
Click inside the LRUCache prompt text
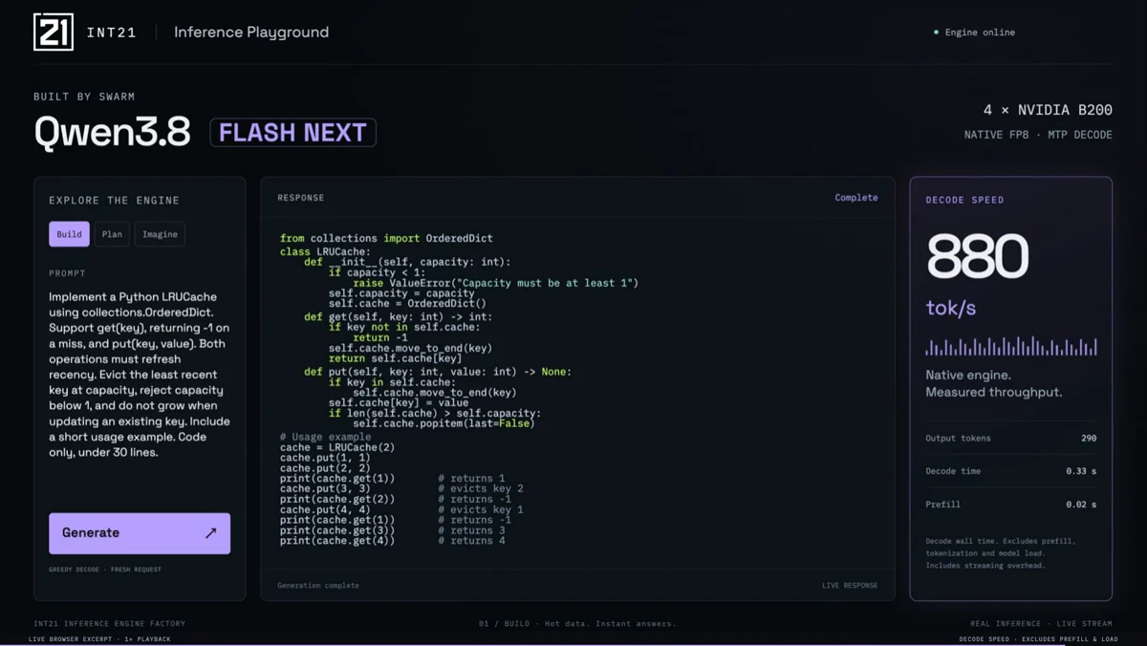[x=140, y=375]
